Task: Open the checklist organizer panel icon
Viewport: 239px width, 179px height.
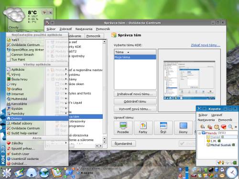Action: pos(56,173)
